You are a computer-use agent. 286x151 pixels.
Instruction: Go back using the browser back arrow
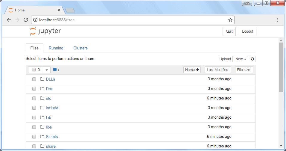[9, 20]
